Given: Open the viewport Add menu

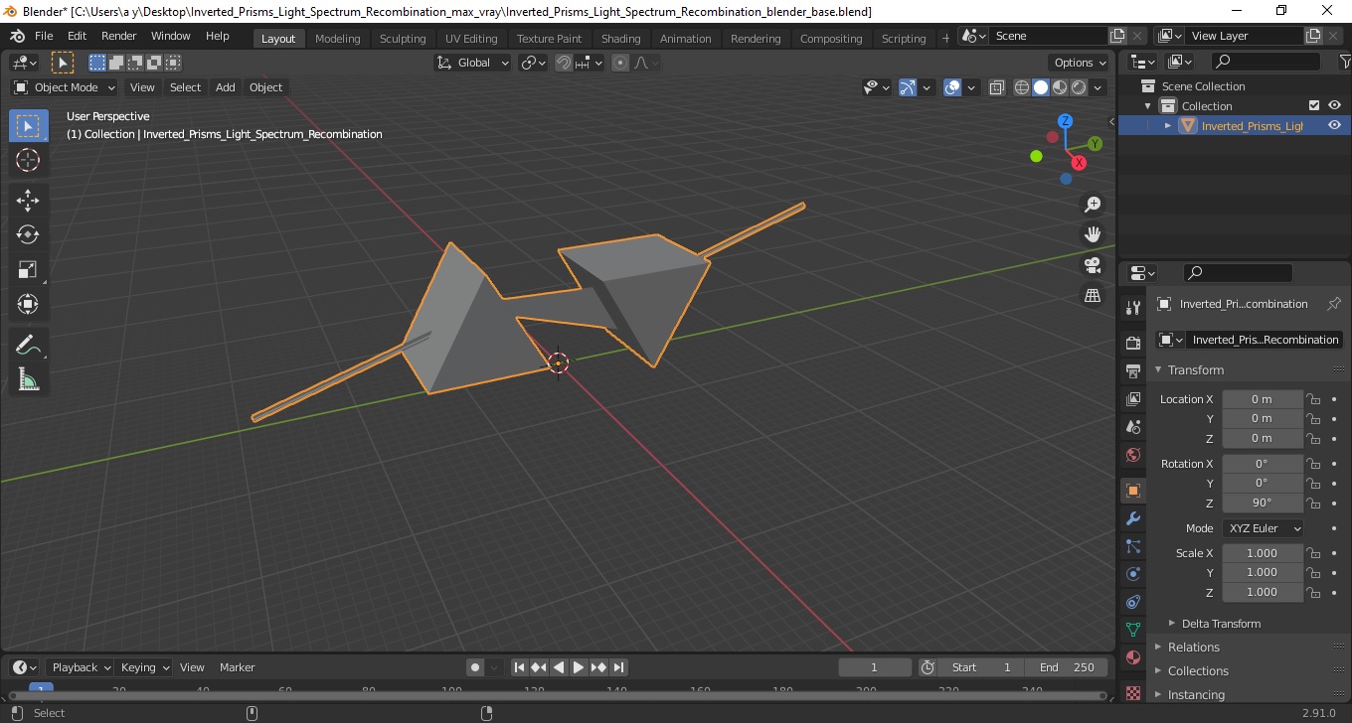Looking at the screenshot, I should 226,87.
